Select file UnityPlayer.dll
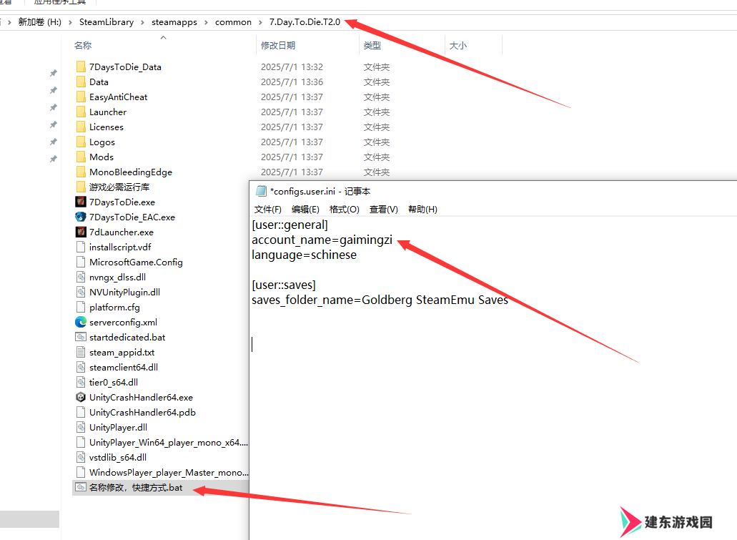Image resolution: width=737 pixels, height=540 pixels. tap(118, 428)
